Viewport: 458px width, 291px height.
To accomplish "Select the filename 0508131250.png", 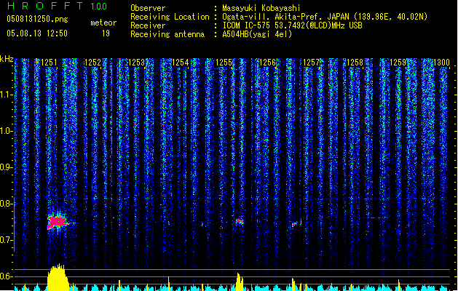I will (37, 19).
